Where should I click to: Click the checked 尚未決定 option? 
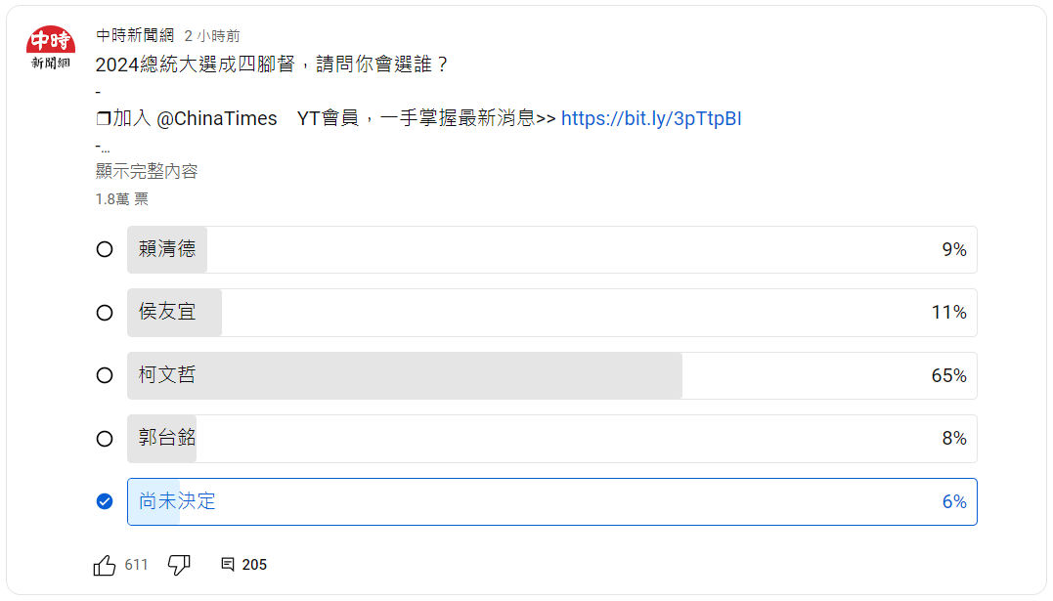pos(105,501)
